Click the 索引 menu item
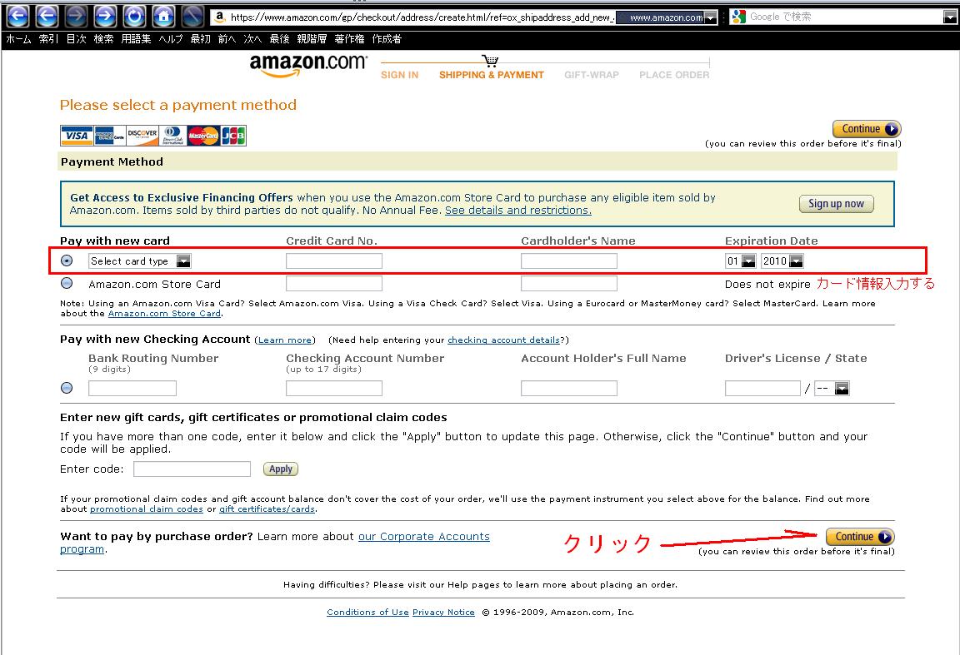Image resolution: width=960 pixels, height=655 pixels. click(48, 39)
